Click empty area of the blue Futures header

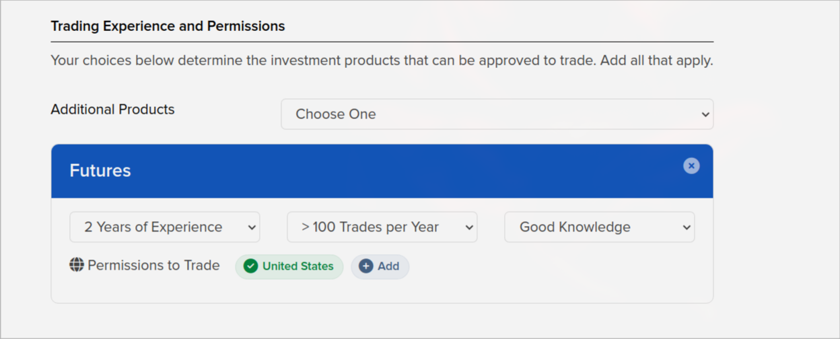[404, 171]
